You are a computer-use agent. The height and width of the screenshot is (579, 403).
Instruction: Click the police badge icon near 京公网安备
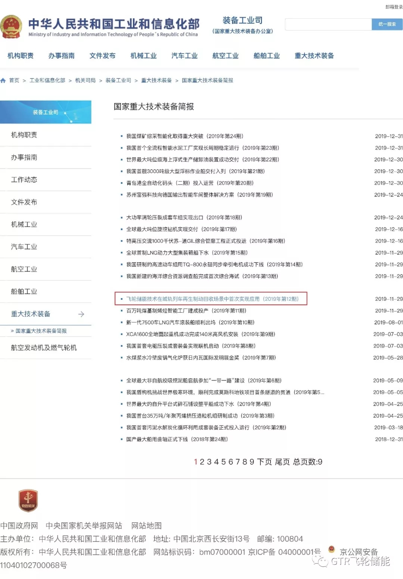[331, 549]
